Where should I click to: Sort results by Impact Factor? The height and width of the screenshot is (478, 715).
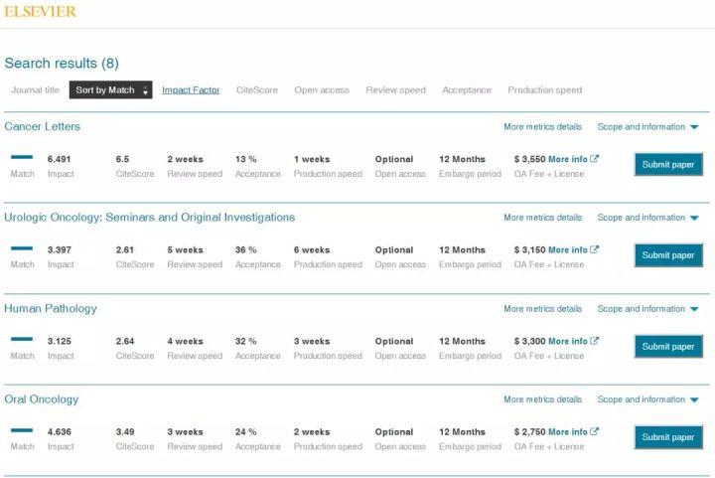click(191, 89)
